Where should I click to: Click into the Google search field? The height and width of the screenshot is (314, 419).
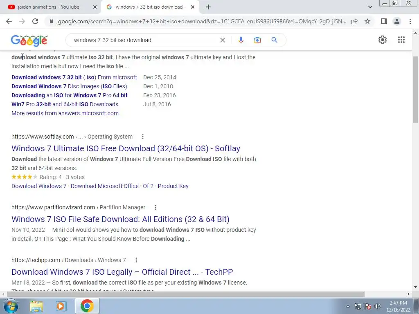pyautogui.click(x=144, y=40)
